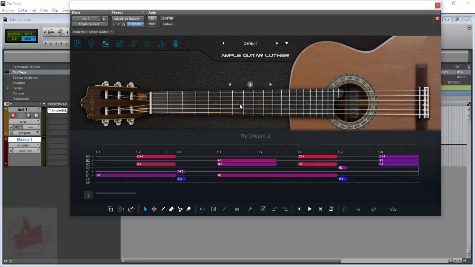Go to the previous preset arrow
Image resolution: width=475 pixels, height=267 pixels.
coord(223,43)
